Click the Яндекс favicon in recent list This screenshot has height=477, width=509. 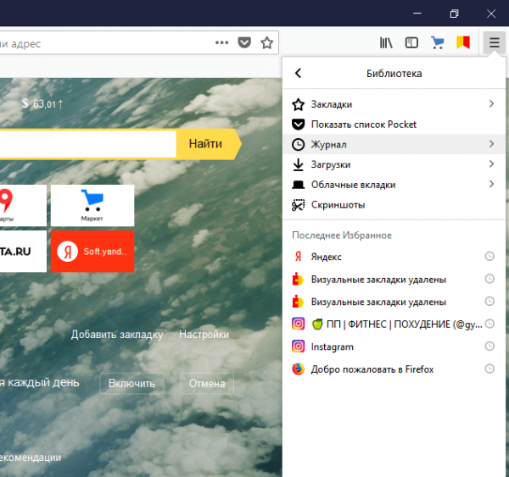coord(298,257)
